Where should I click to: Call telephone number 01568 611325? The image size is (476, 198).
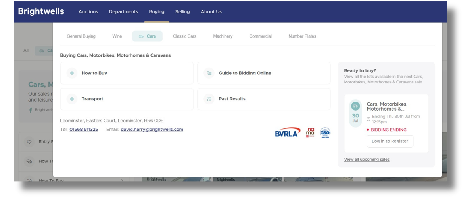(x=84, y=130)
